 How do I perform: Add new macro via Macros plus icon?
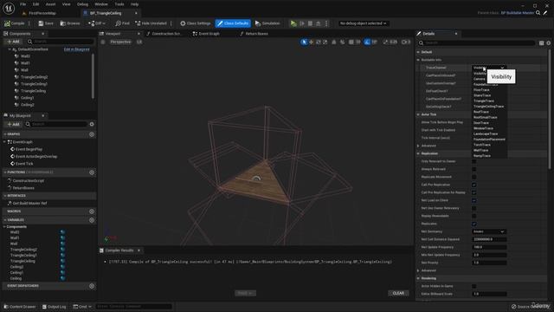pos(92,211)
